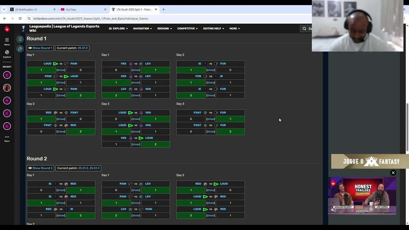Open the table of contents list icon
This screenshot has height=230, width=409.
pyautogui.click(x=20, y=39)
